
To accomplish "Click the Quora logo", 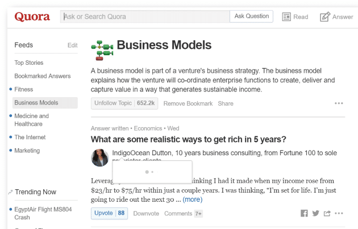I will coord(32,16).
